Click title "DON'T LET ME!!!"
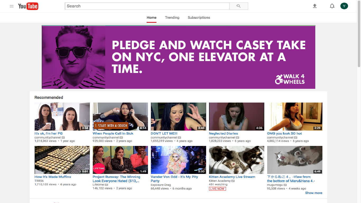Viewport: 361px width, 203px height. [164, 133]
